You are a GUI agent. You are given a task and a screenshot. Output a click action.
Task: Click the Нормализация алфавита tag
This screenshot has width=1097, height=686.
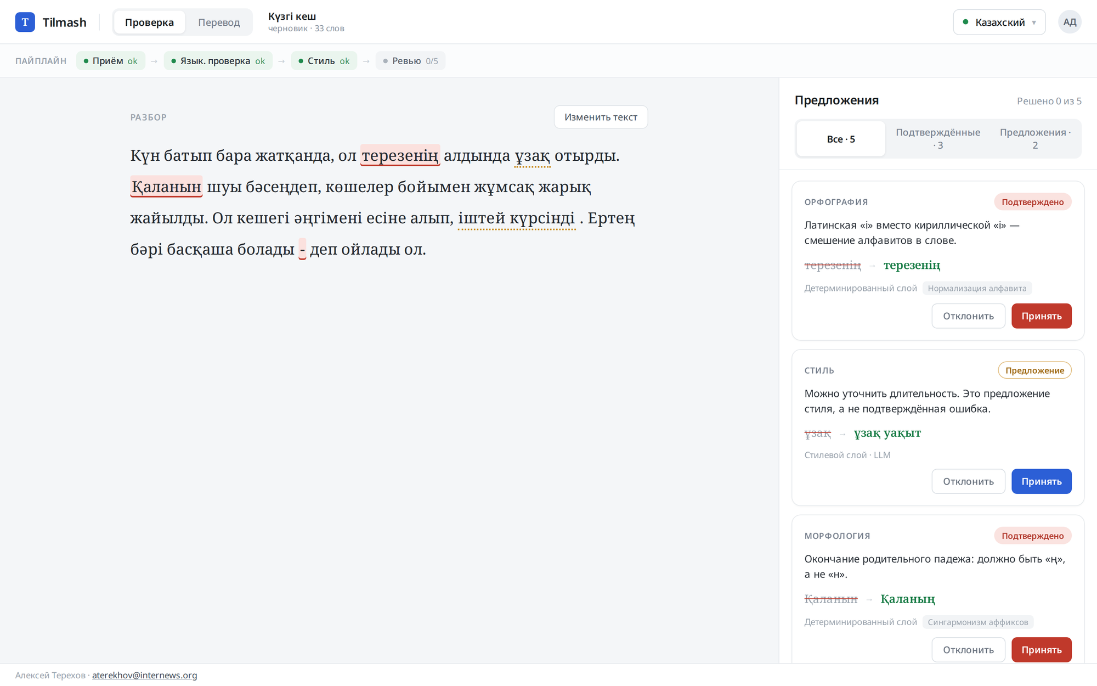[x=977, y=288]
